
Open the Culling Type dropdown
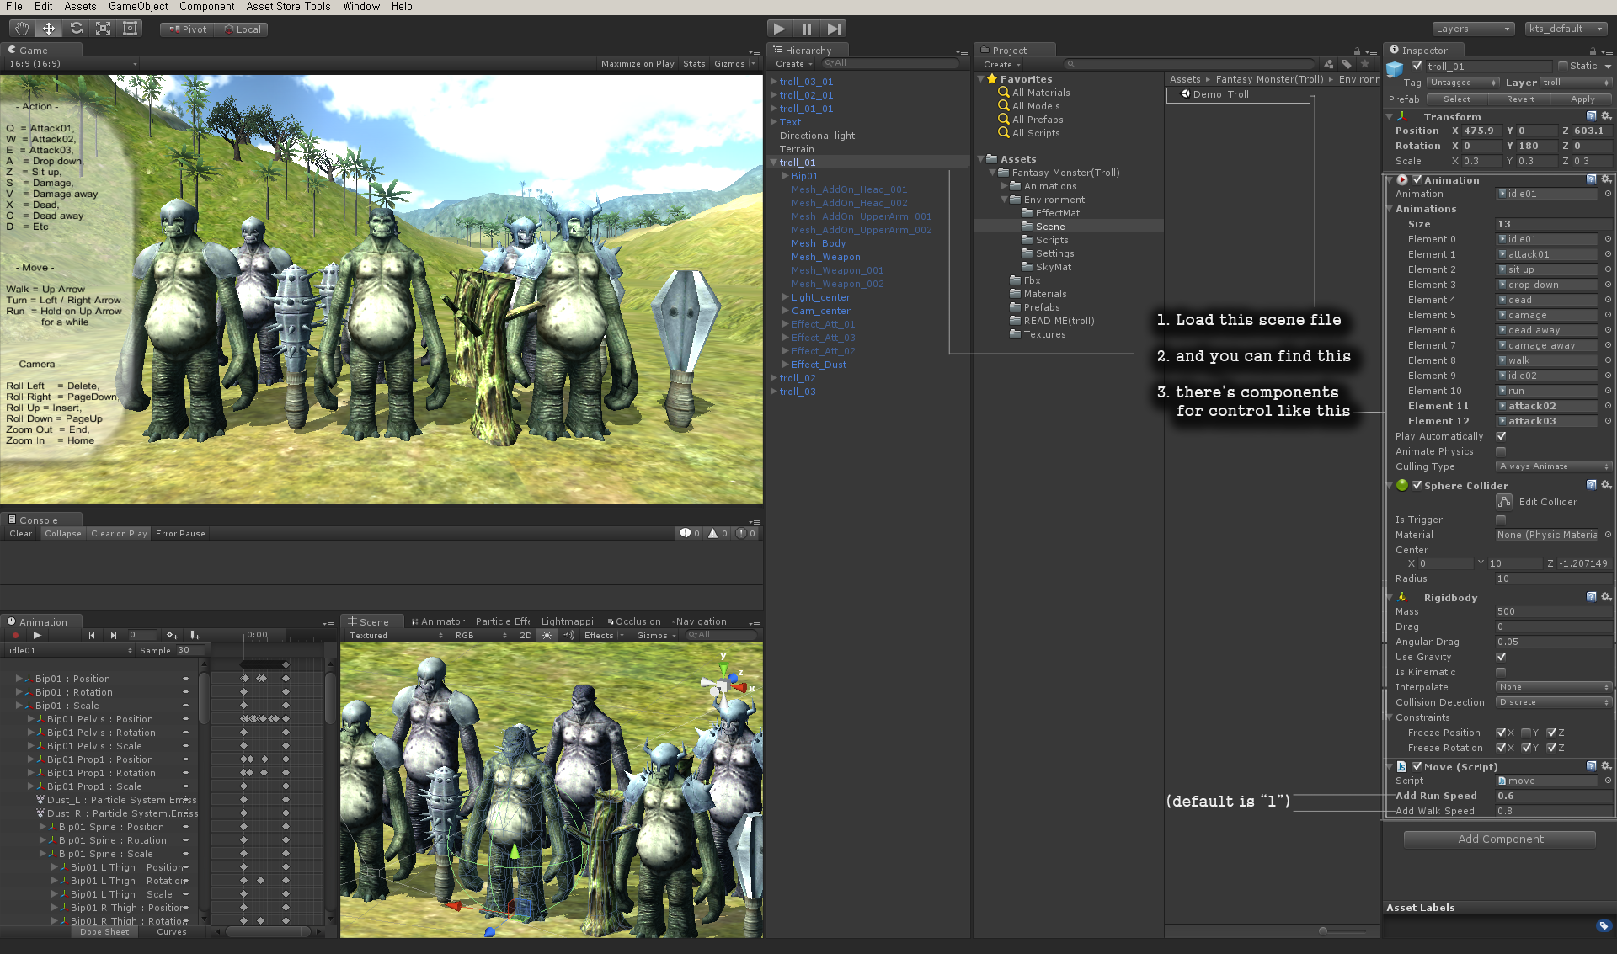(1554, 466)
